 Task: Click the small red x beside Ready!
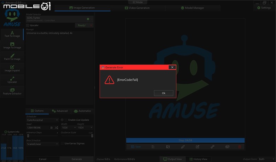pos(91,25)
